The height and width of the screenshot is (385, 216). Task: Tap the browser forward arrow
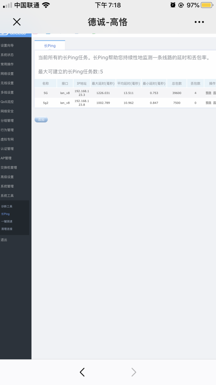[x=134, y=372]
